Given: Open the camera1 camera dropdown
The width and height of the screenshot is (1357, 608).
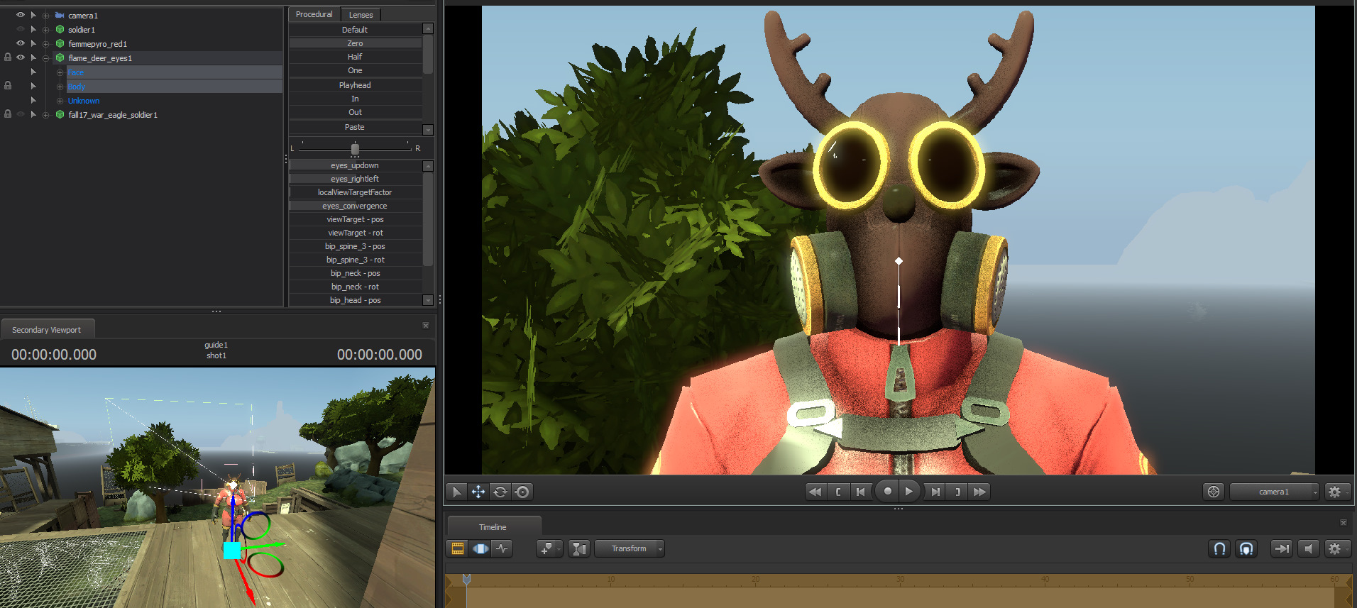Looking at the screenshot, I should tap(1274, 492).
